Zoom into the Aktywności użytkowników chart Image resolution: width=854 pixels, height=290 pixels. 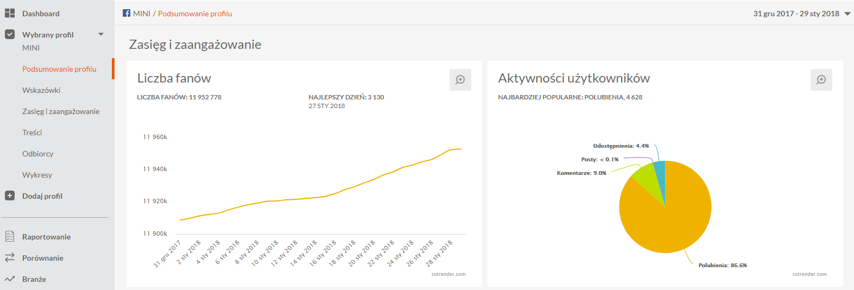tap(821, 80)
